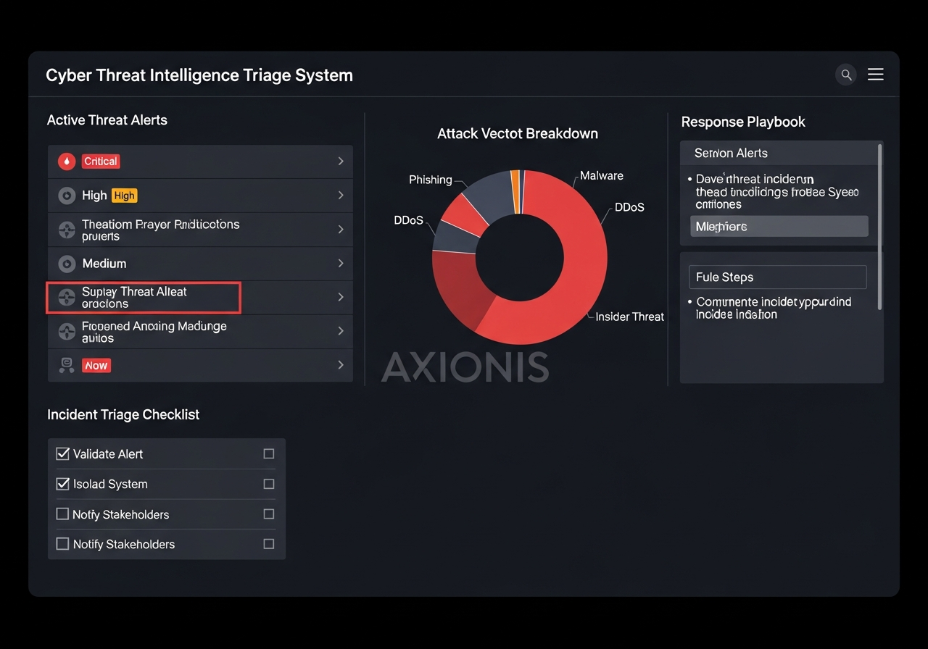Open the Supply Threat Alert row chevron
This screenshot has width=928, height=649.
tap(341, 297)
